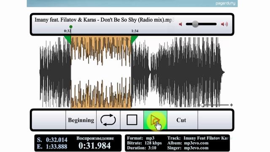Click the Track name info text
The width and height of the screenshot is (270, 152).
click(198, 138)
